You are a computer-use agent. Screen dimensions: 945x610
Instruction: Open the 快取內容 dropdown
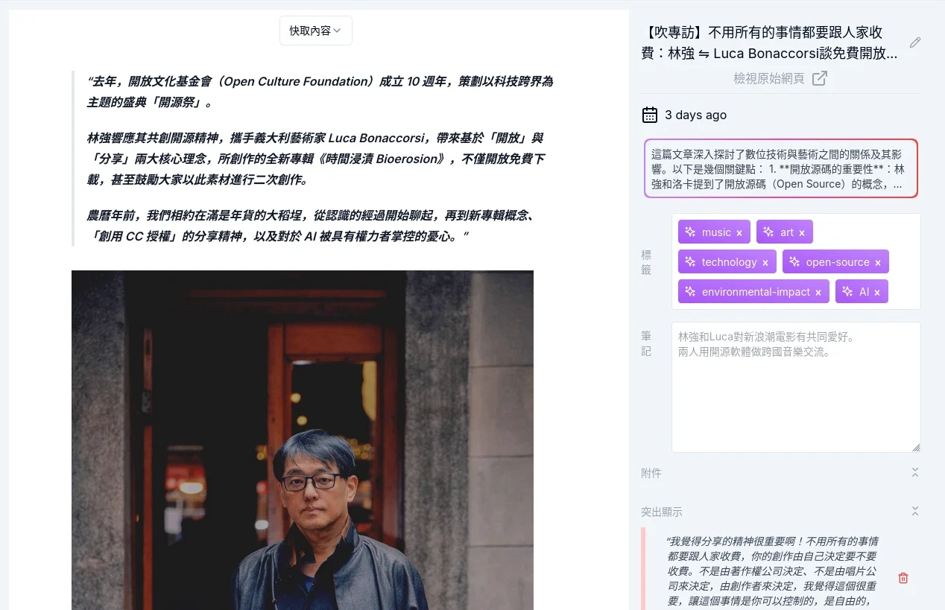click(315, 31)
